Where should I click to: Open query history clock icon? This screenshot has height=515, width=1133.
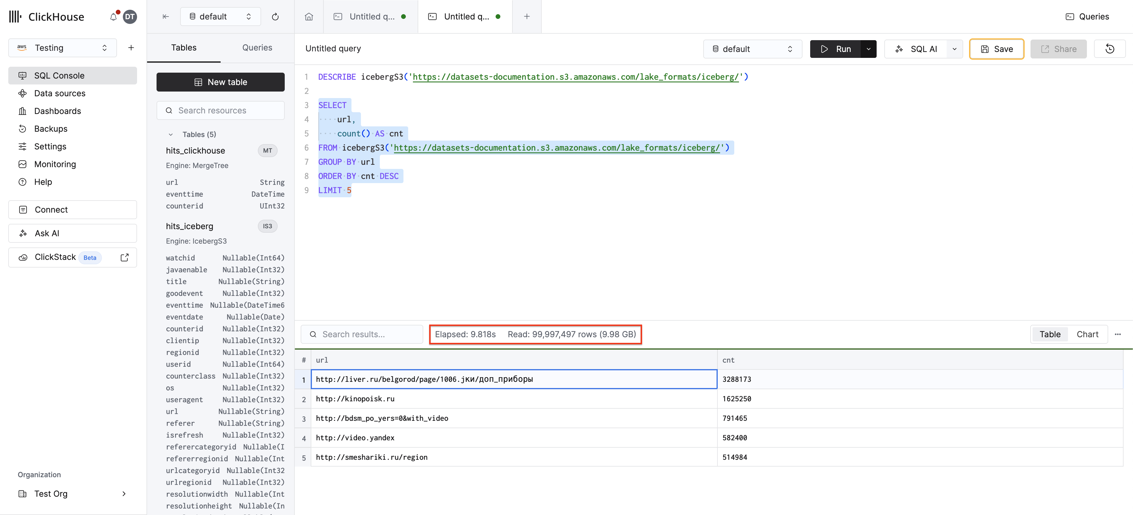pos(1110,49)
